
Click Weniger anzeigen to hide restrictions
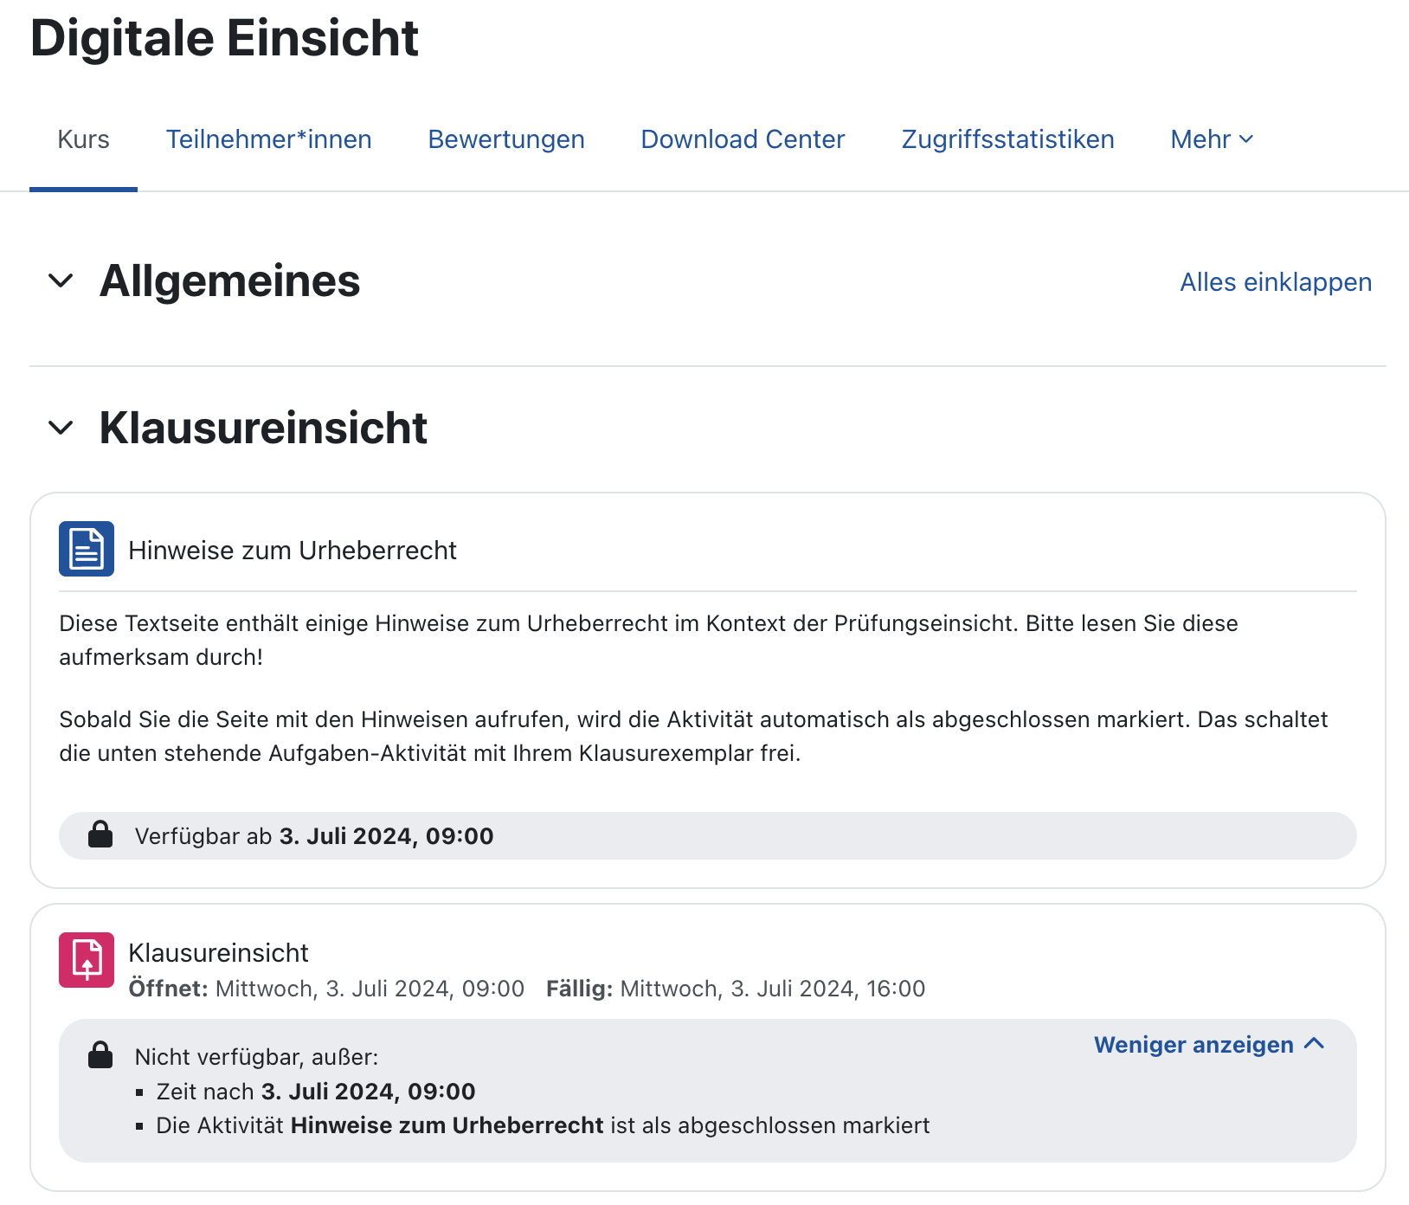point(1193,1044)
